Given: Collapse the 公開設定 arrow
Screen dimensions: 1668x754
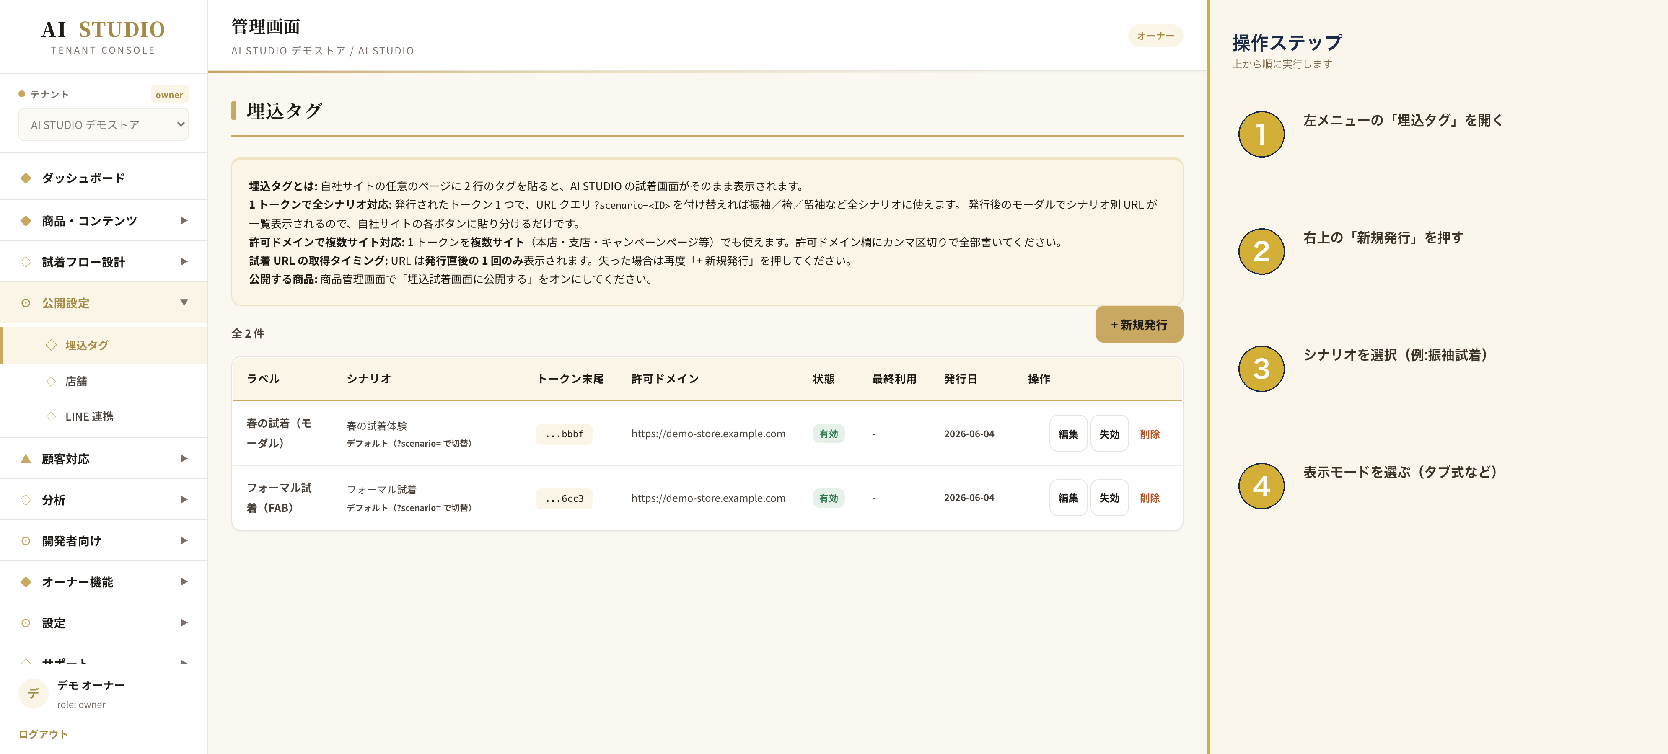Looking at the screenshot, I should pyautogui.click(x=184, y=303).
